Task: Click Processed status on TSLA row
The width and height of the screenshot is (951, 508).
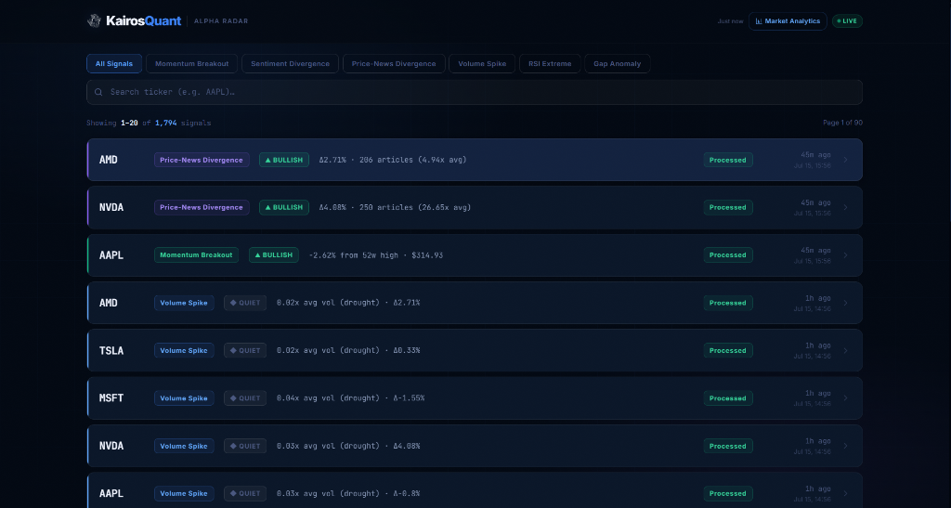Action: click(728, 350)
